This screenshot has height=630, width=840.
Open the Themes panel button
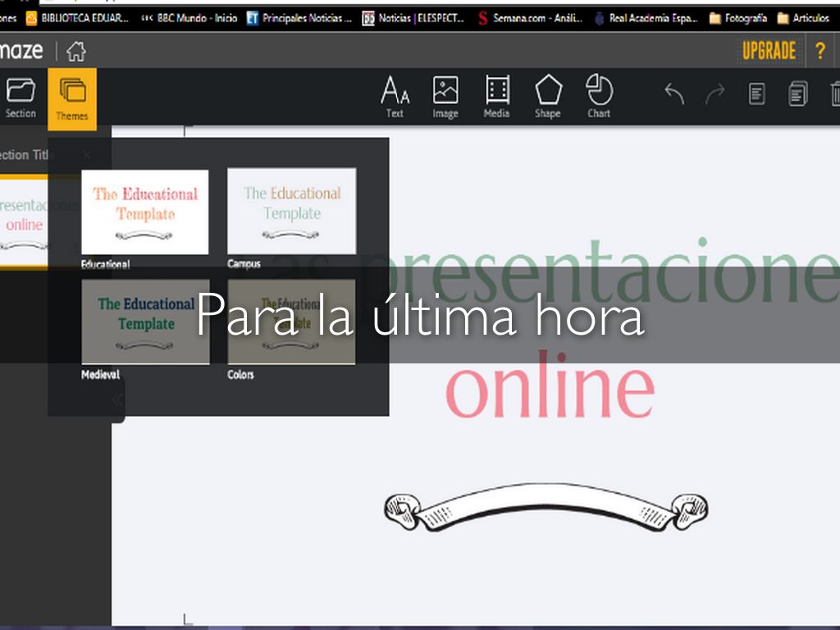[72, 98]
